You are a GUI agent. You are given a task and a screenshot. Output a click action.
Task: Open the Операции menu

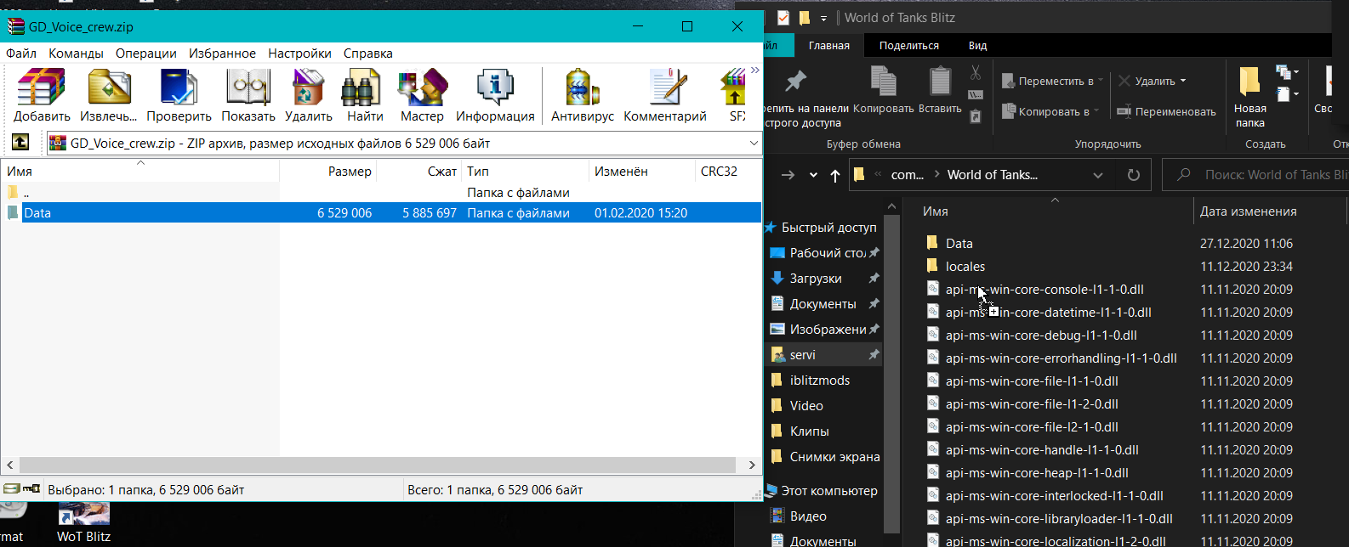tap(146, 53)
